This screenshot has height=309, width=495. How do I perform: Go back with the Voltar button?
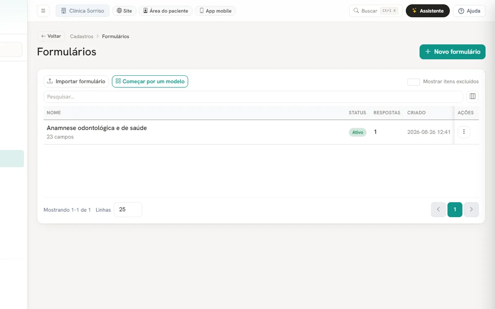51,36
